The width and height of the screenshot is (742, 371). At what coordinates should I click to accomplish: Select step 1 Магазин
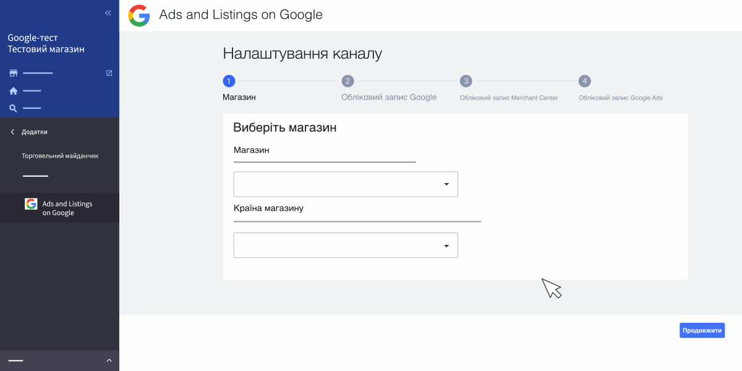(x=229, y=81)
